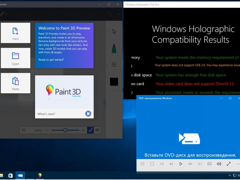Toggle the DVD player side panel button
The height and width of the screenshot is (180, 240).
pos(142,164)
